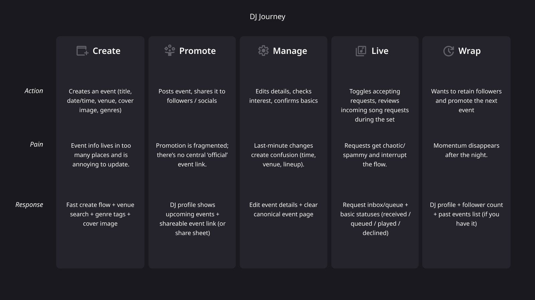Click the Manage gear icon
This screenshot has width=535, height=300.
263,51
